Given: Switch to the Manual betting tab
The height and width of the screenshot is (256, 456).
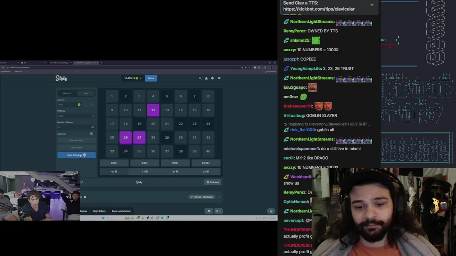Looking at the screenshot, I should tap(67, 93).
